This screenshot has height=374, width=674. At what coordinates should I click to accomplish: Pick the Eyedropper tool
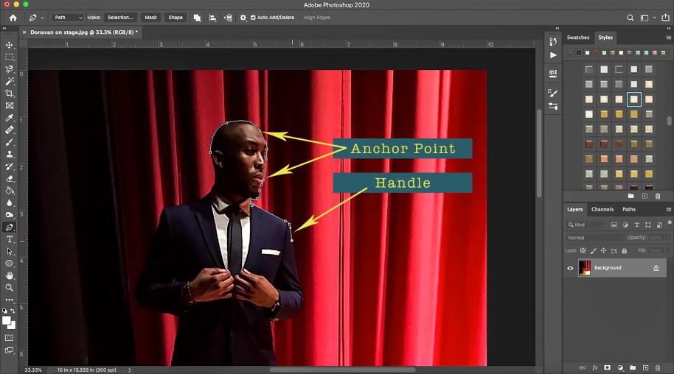coord(10,118)
